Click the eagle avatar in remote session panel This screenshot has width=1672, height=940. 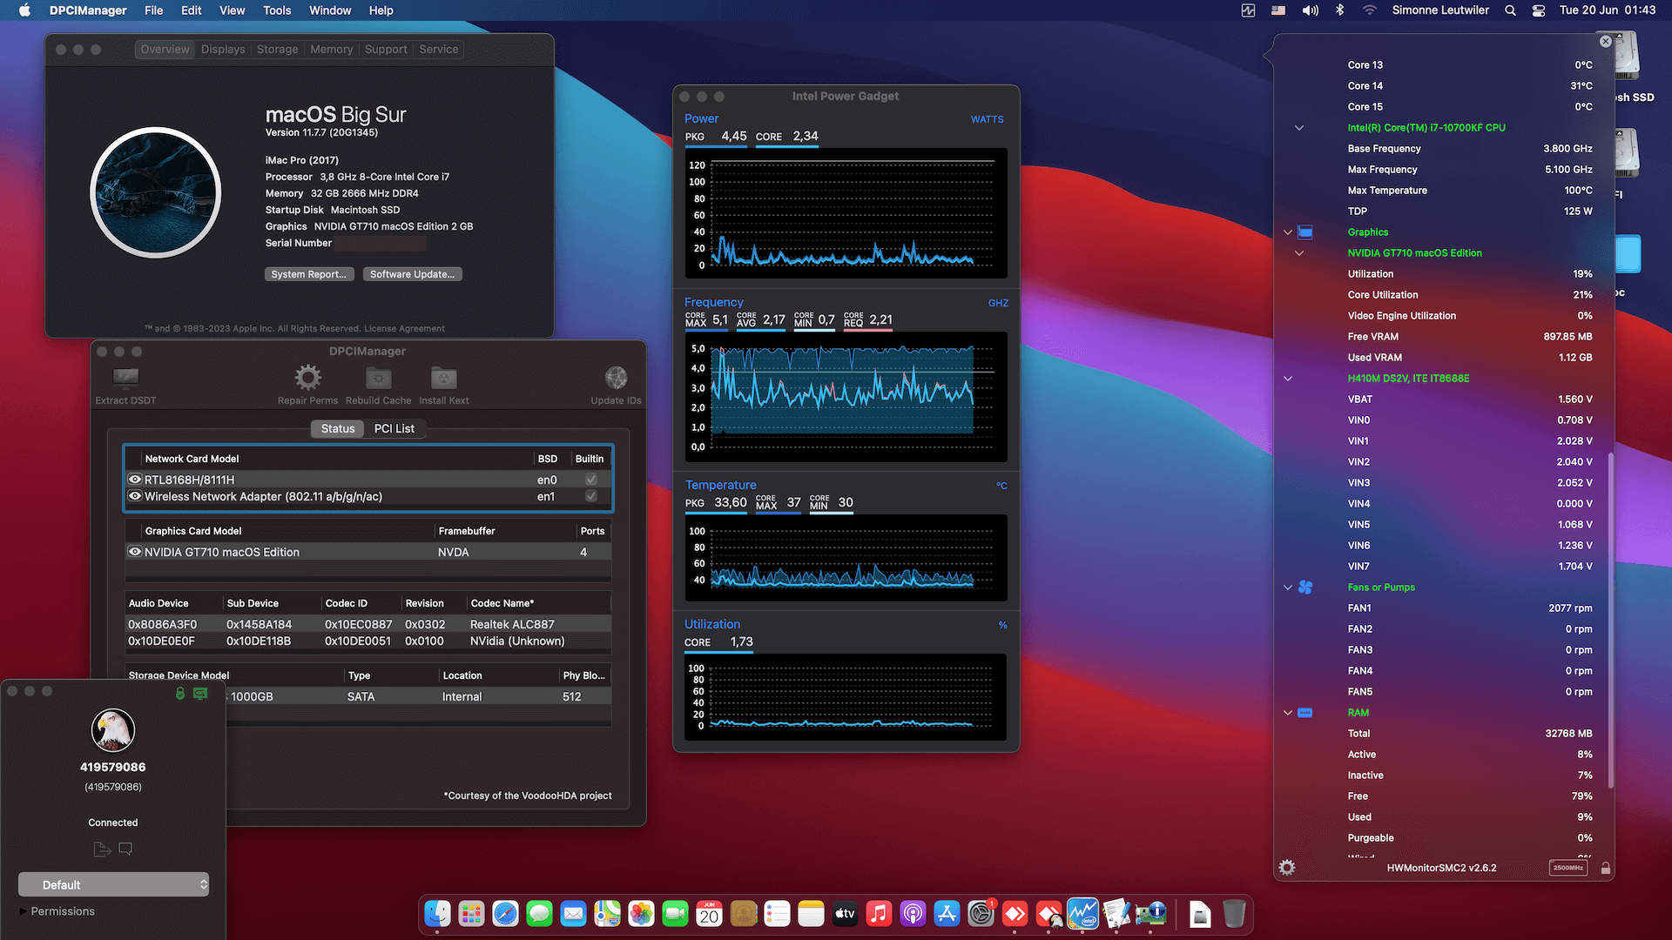pos(113,729)
